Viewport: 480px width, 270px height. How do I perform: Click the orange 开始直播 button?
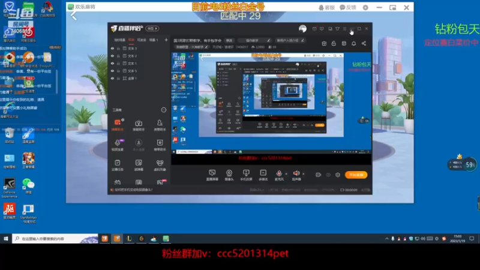(356, 175)
